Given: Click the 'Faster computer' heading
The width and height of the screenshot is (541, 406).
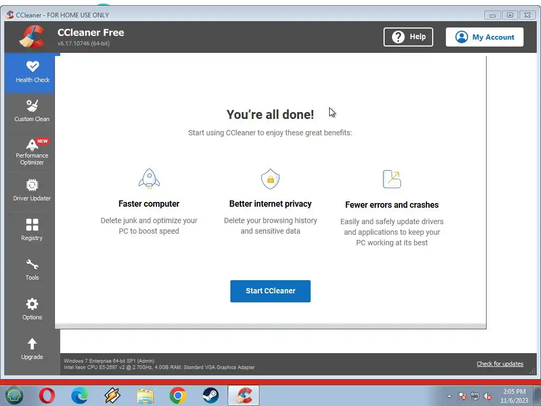Looking at the screenshot, I should point(148,204).
